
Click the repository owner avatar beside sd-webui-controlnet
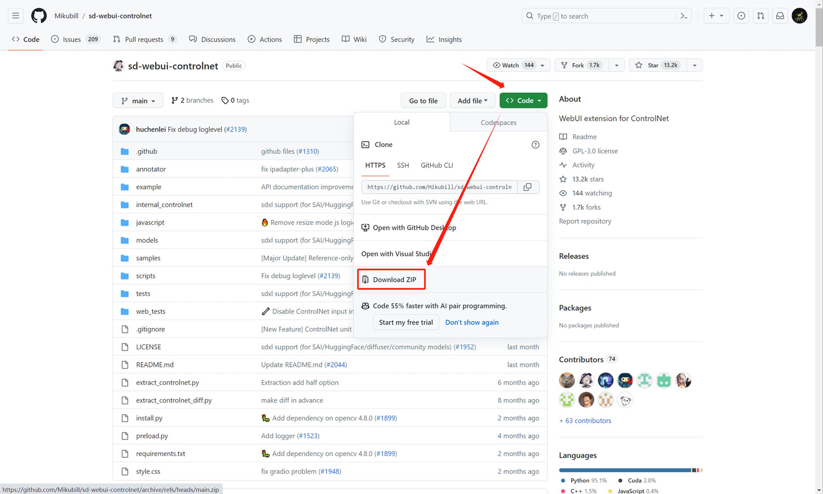pyautogui.click(x=119, y=66)
